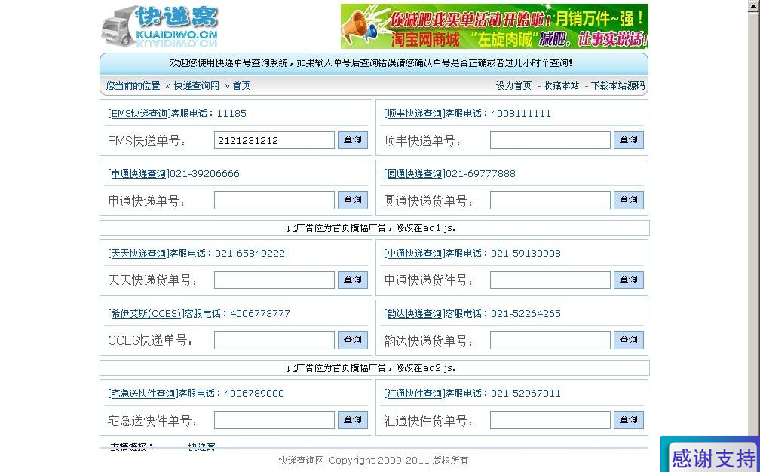
Task: Focus the CCES快递单号 input field
Action: [274, 340]
